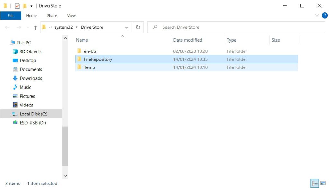Go forward with the Forward arrow
This screenshot has height=188, width=329.
[19, 27]
